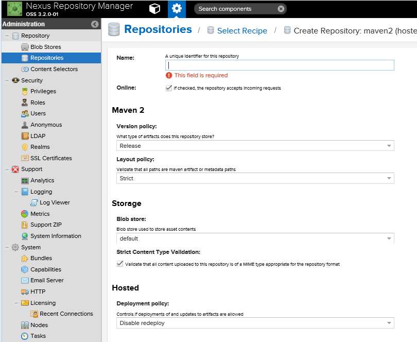
Task: Collapse the Logging tree node
Action: [x=16, y=192]
